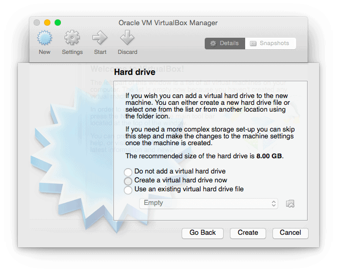Click the Create button
Screen dimensions: 337x272
248,233
